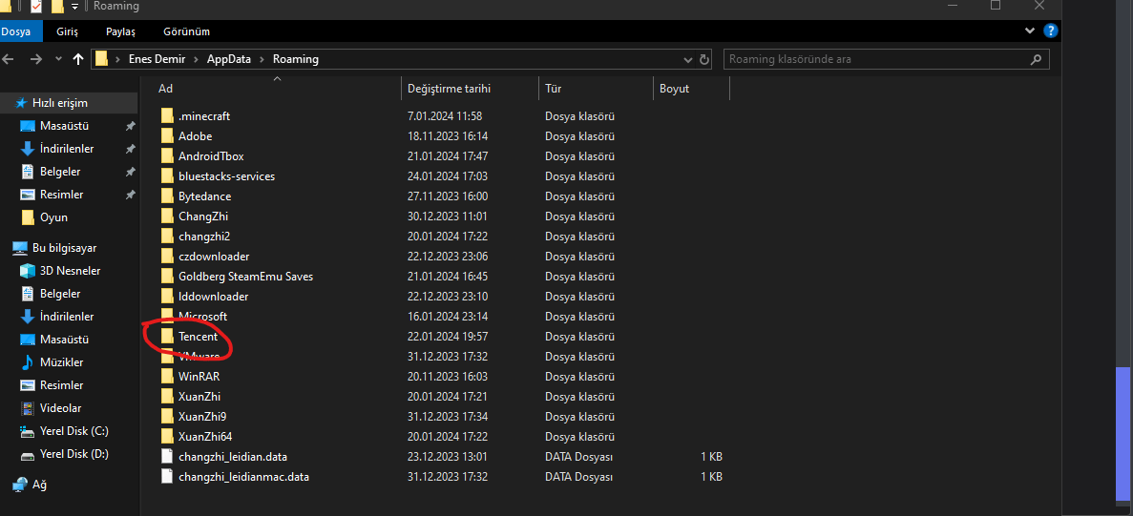Select changzhi_leidianmac.data file icon

tap(167, 476)
